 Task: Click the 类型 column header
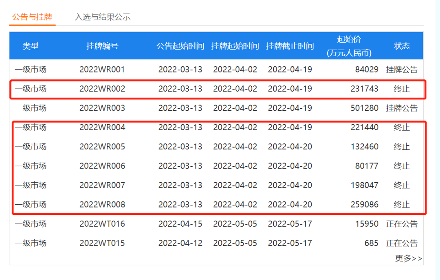[x=31, y=46]
